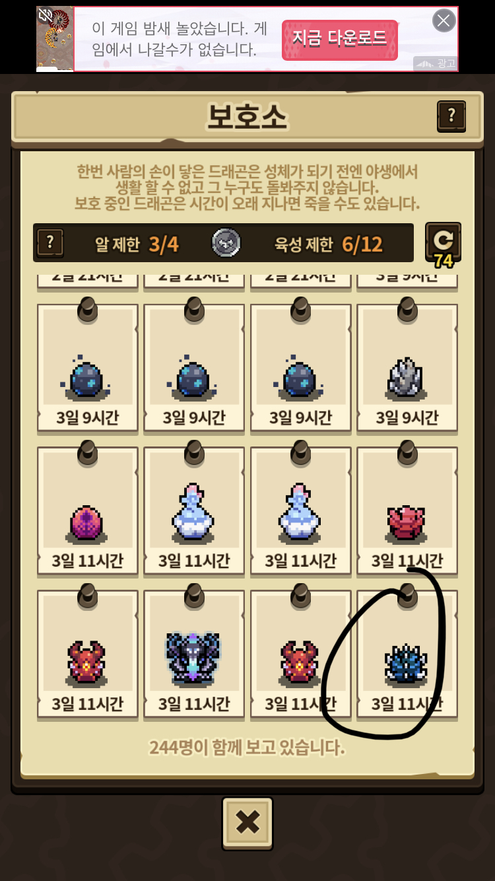Close the shelter with the bottom X button
The height and width of the screenshot is (881, 495).
tap(247, 823)
